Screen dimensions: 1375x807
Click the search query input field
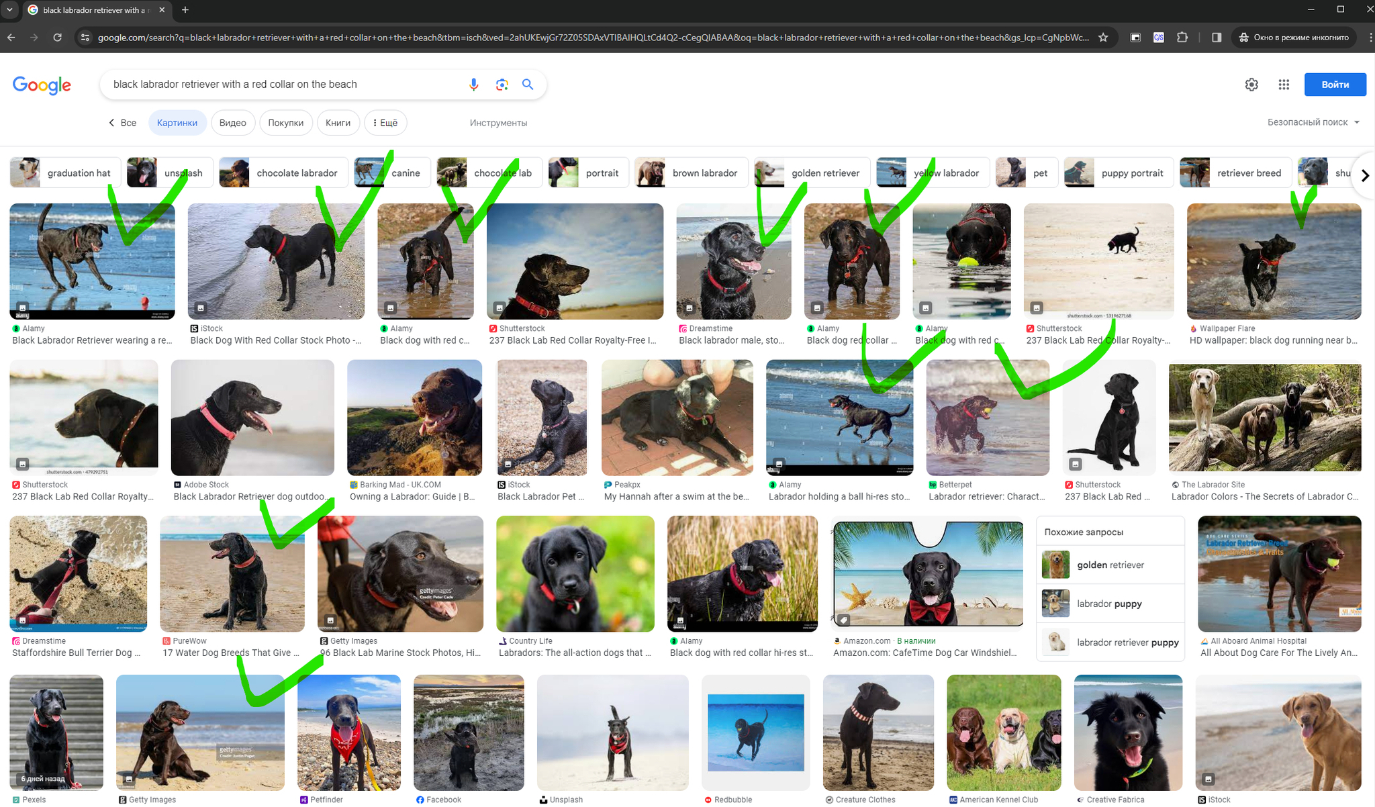[282, 85]
